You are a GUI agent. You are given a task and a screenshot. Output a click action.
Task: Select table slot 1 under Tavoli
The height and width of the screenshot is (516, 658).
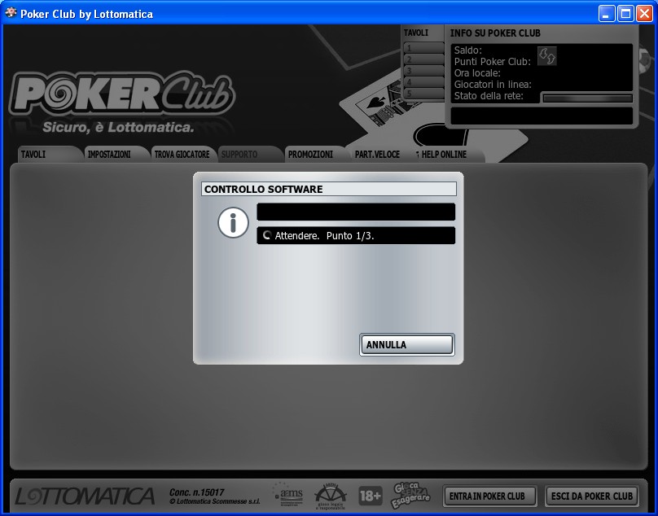click(423, 48)
